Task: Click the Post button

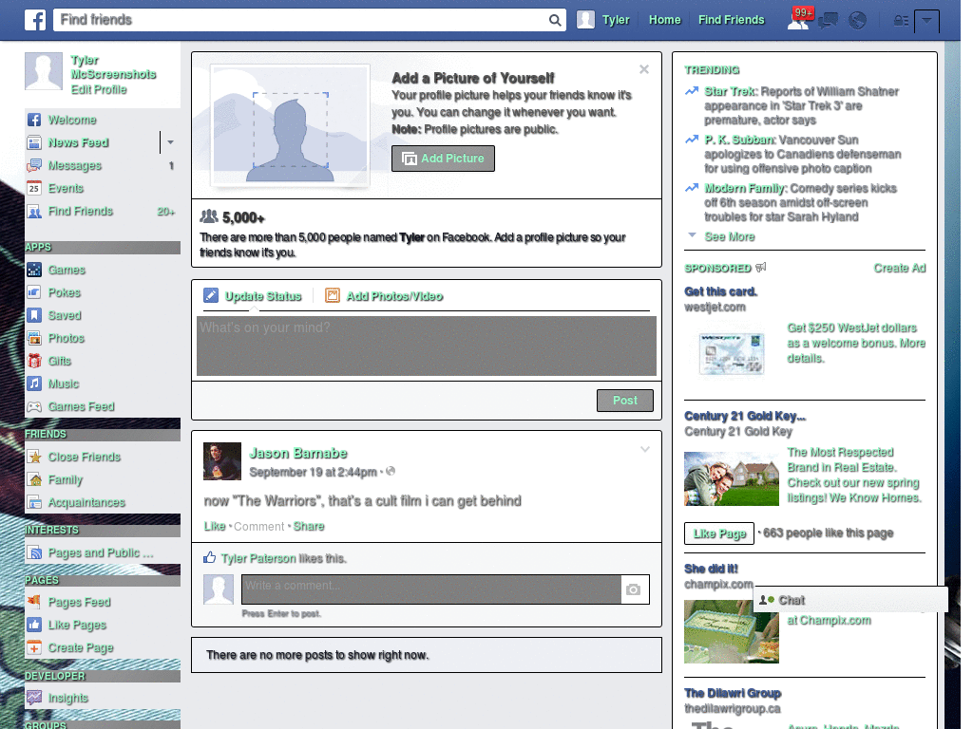Action: tap(624, 401)
